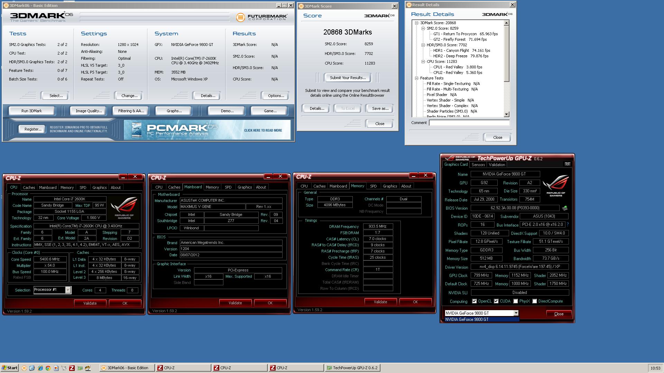Click the Comment input field

(469, 123)
